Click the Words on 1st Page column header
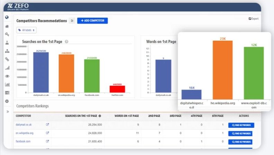 pyautogui.click(x=127, y=116)
